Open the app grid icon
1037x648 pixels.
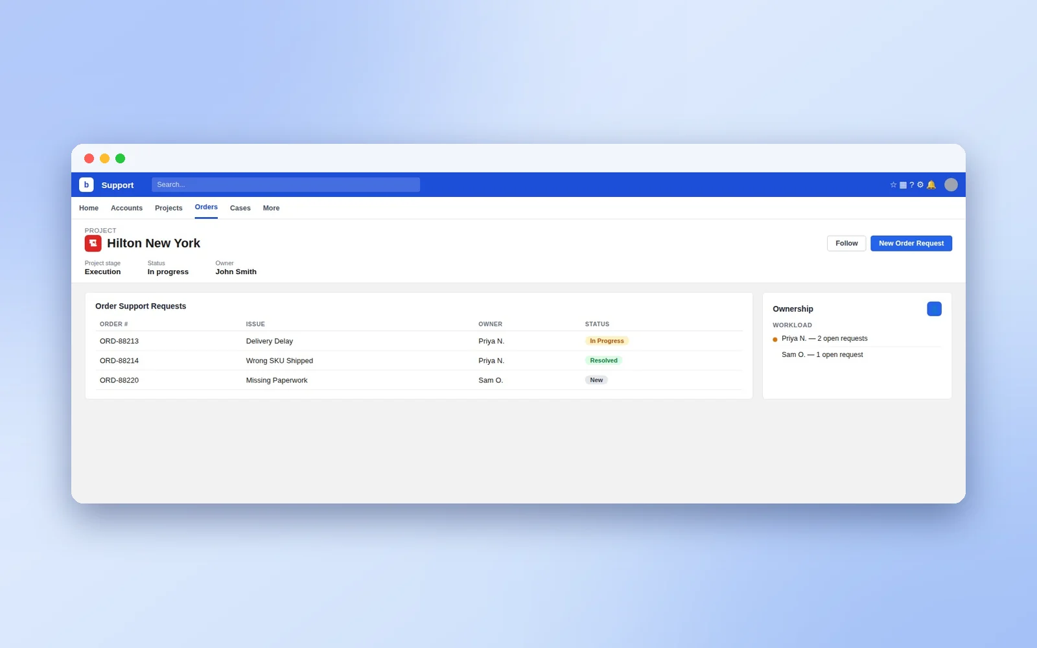click(x=903, y=185)
